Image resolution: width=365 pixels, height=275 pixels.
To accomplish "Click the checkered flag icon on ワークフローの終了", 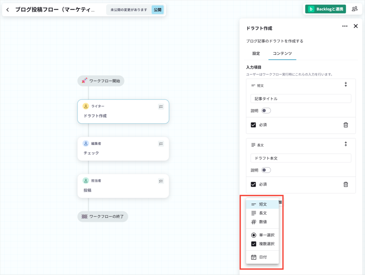I will [85, 217].
